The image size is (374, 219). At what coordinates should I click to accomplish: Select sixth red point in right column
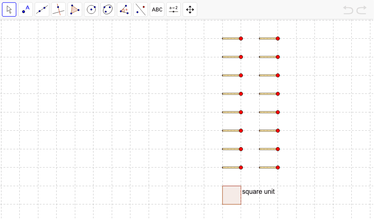point(278,131)
